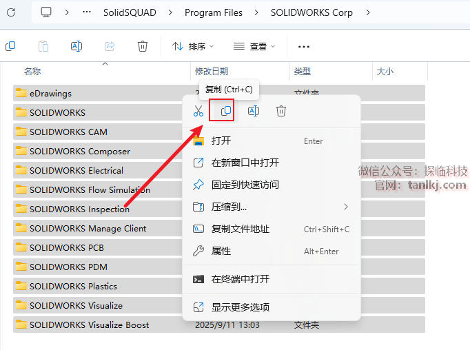470x350 pixels.
Task: Select the SOLIDWORKS Electrical folder
Action: (97, 170)
